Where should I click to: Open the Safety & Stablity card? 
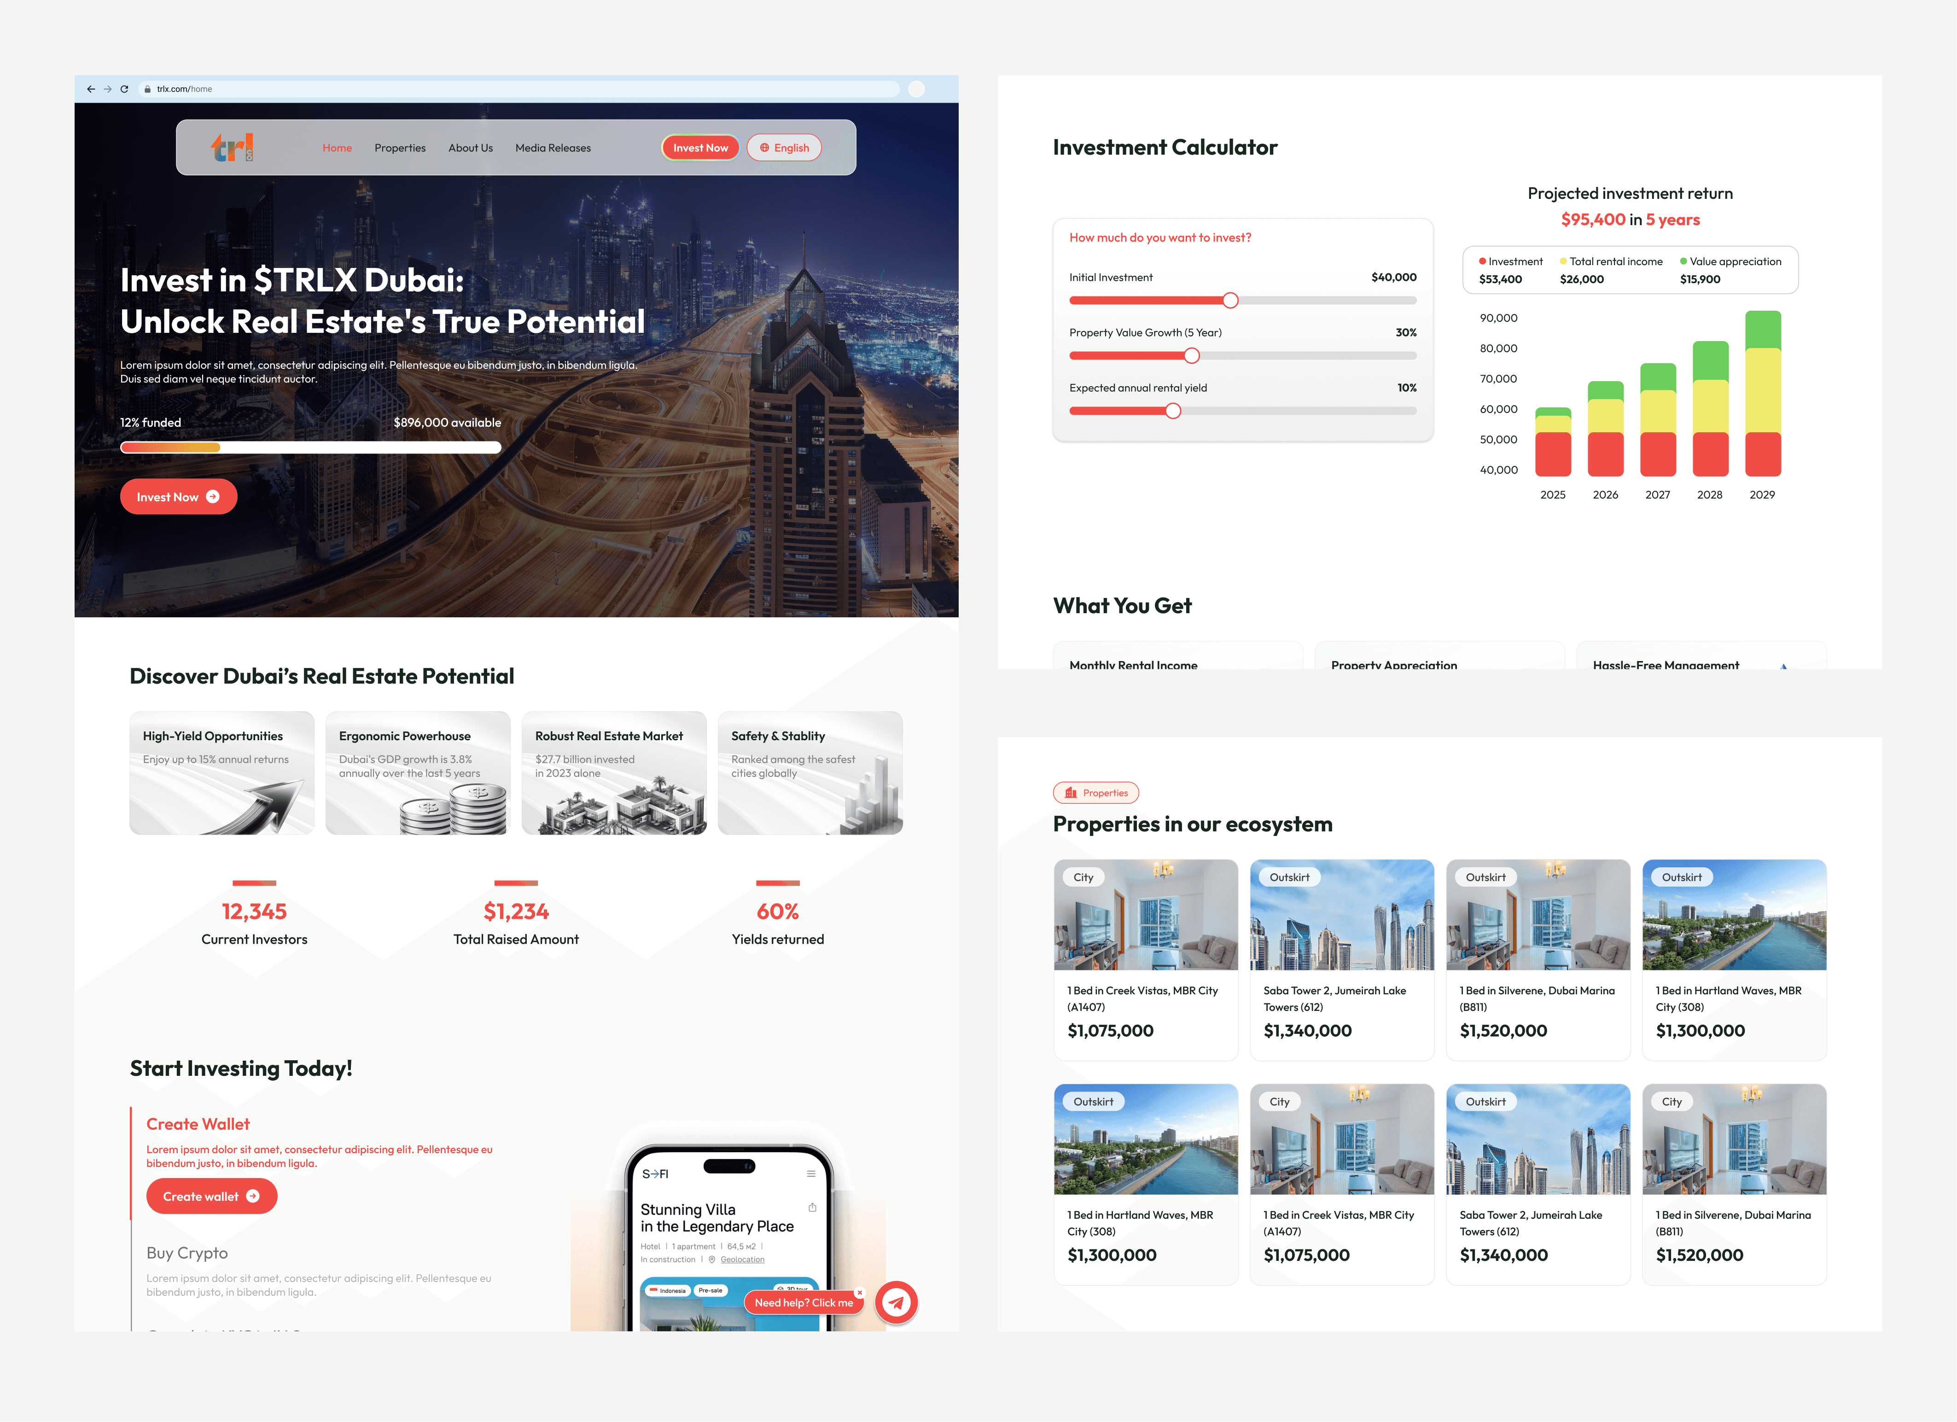pyautogui.click(x=810, y=773)
